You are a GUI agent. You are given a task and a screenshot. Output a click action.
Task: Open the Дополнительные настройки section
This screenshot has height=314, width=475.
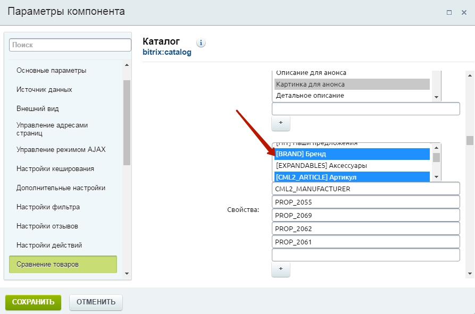coord(61,188)
